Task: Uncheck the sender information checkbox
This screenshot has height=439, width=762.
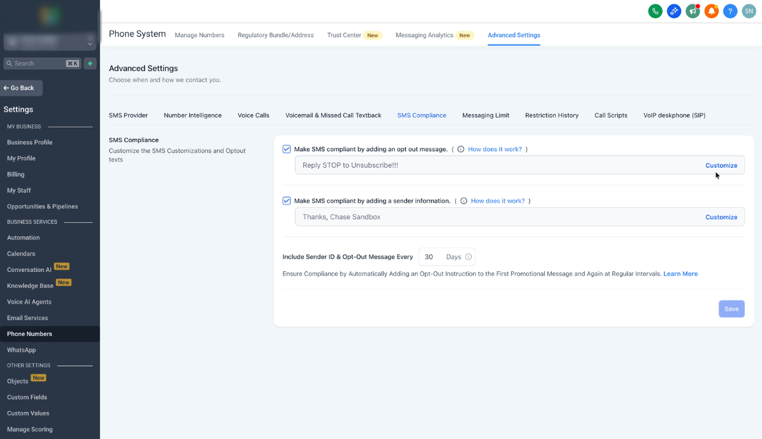Action: (x=287, y=201)
